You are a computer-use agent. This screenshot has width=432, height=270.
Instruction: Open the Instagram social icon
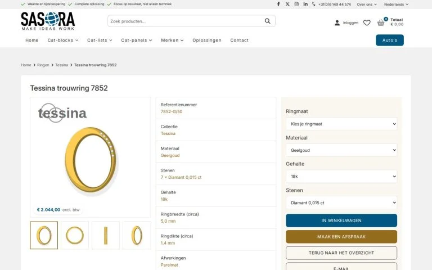pos(296,4)
